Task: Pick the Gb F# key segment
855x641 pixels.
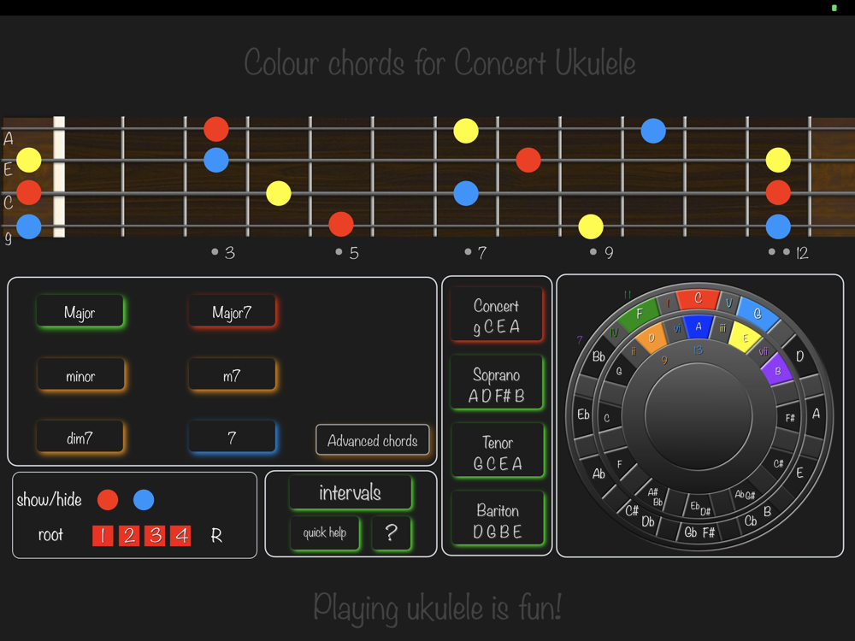Action: (699, 532)
